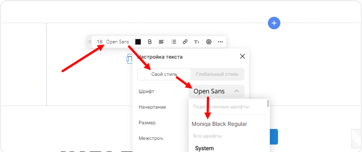
Task: Choose Moniqa Black Regular font
Action: pyautogui.click(x=219, y=124)
